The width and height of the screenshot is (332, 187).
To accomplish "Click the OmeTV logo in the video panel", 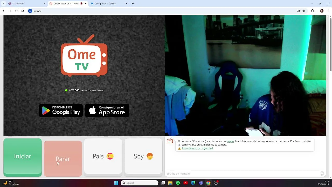I will coord(84,55).
